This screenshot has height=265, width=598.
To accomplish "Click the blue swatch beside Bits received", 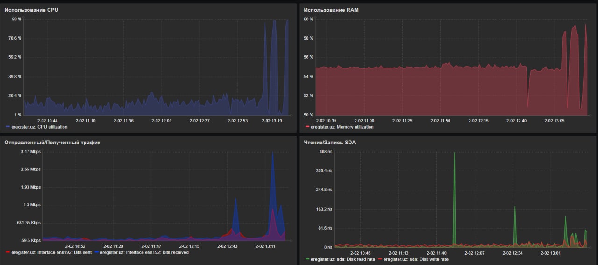I will tap(96, 252).
